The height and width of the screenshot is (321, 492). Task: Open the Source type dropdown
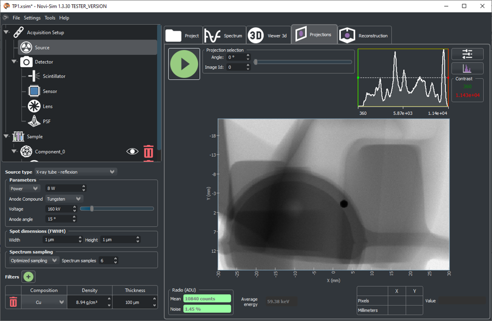[x=75, y=172]
